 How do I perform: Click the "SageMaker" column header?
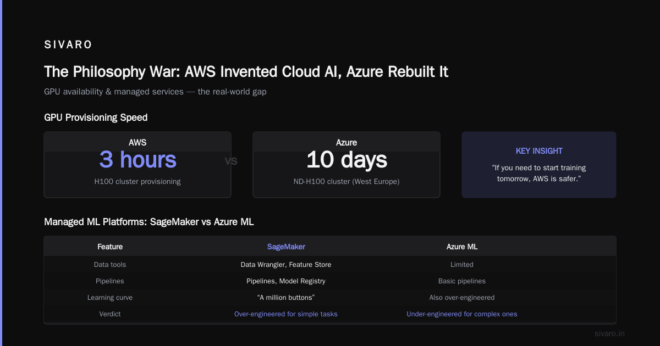coord(286,247)
